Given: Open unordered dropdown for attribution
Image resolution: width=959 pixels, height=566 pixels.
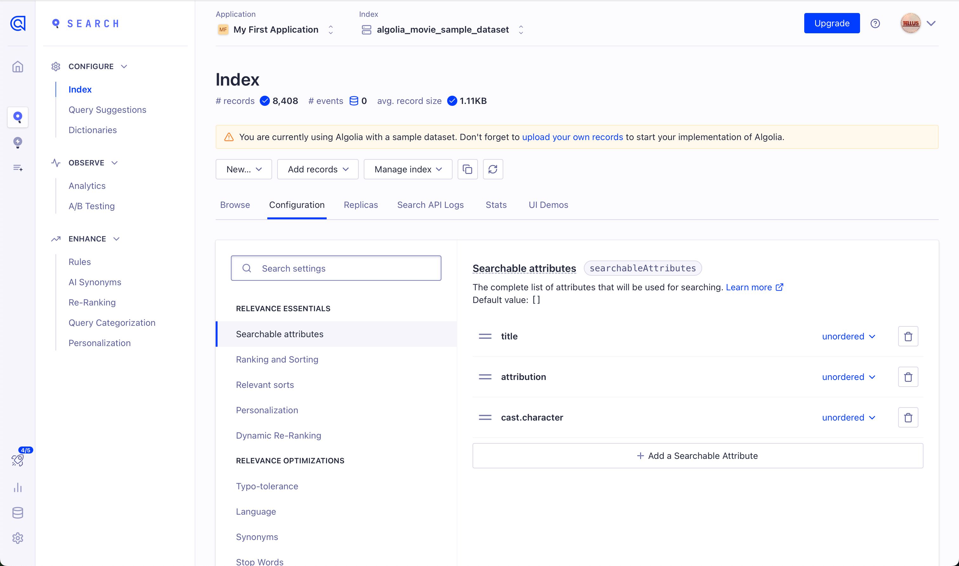Looking at the screenshot, I should (848, 377).
